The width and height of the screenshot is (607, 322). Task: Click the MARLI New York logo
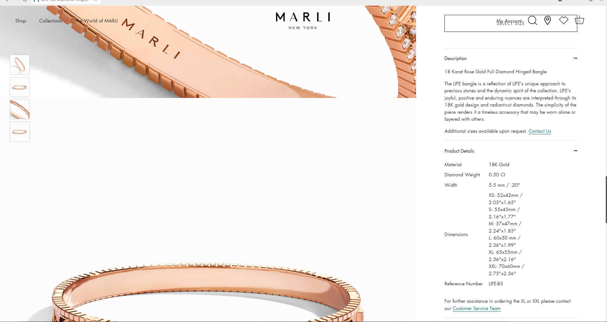pyautogui.click(x=303, y=21)
